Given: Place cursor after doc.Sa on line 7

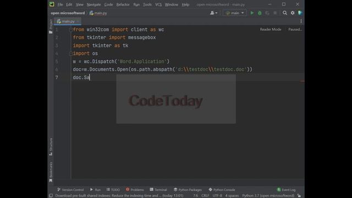Looking at the screenshot, I should coord(90,78).
